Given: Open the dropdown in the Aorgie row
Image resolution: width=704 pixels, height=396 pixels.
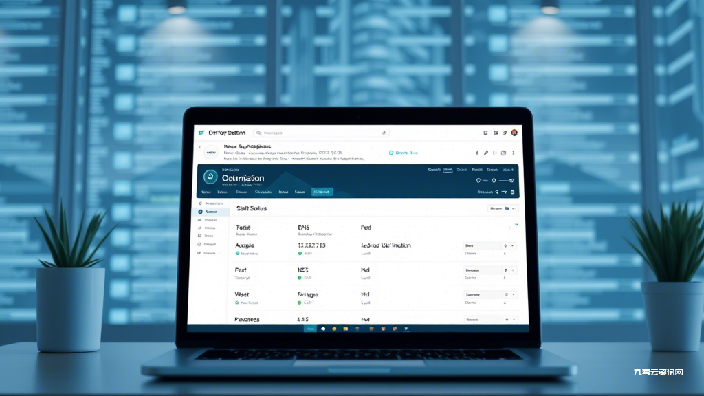Looking at the screenshot, I should [x=489, y=245].
